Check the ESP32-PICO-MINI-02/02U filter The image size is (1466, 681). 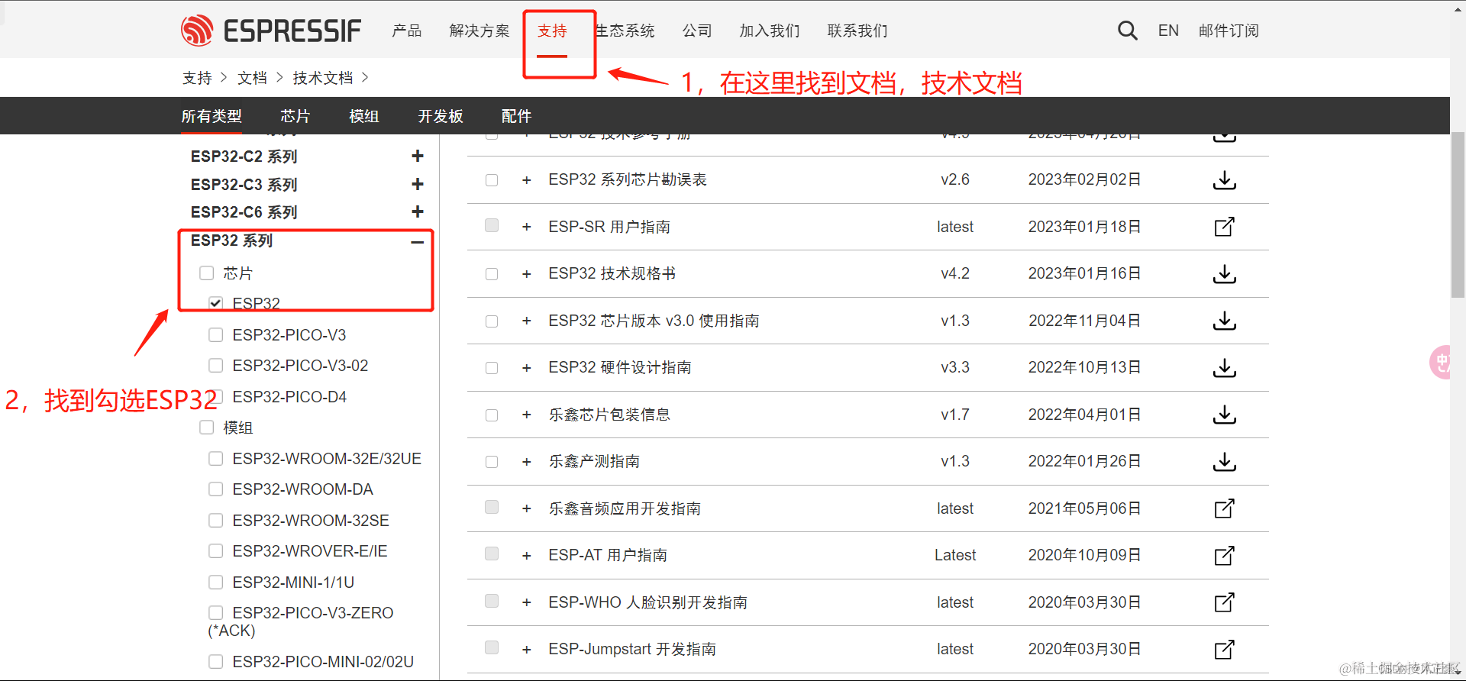(x=216, y=662)
